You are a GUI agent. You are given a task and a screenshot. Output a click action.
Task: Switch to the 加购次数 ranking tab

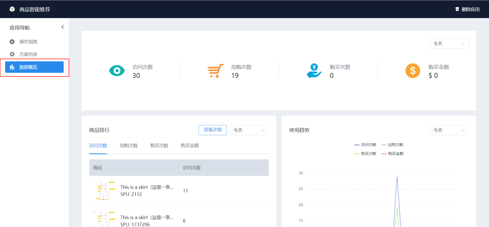pos(129,146)
